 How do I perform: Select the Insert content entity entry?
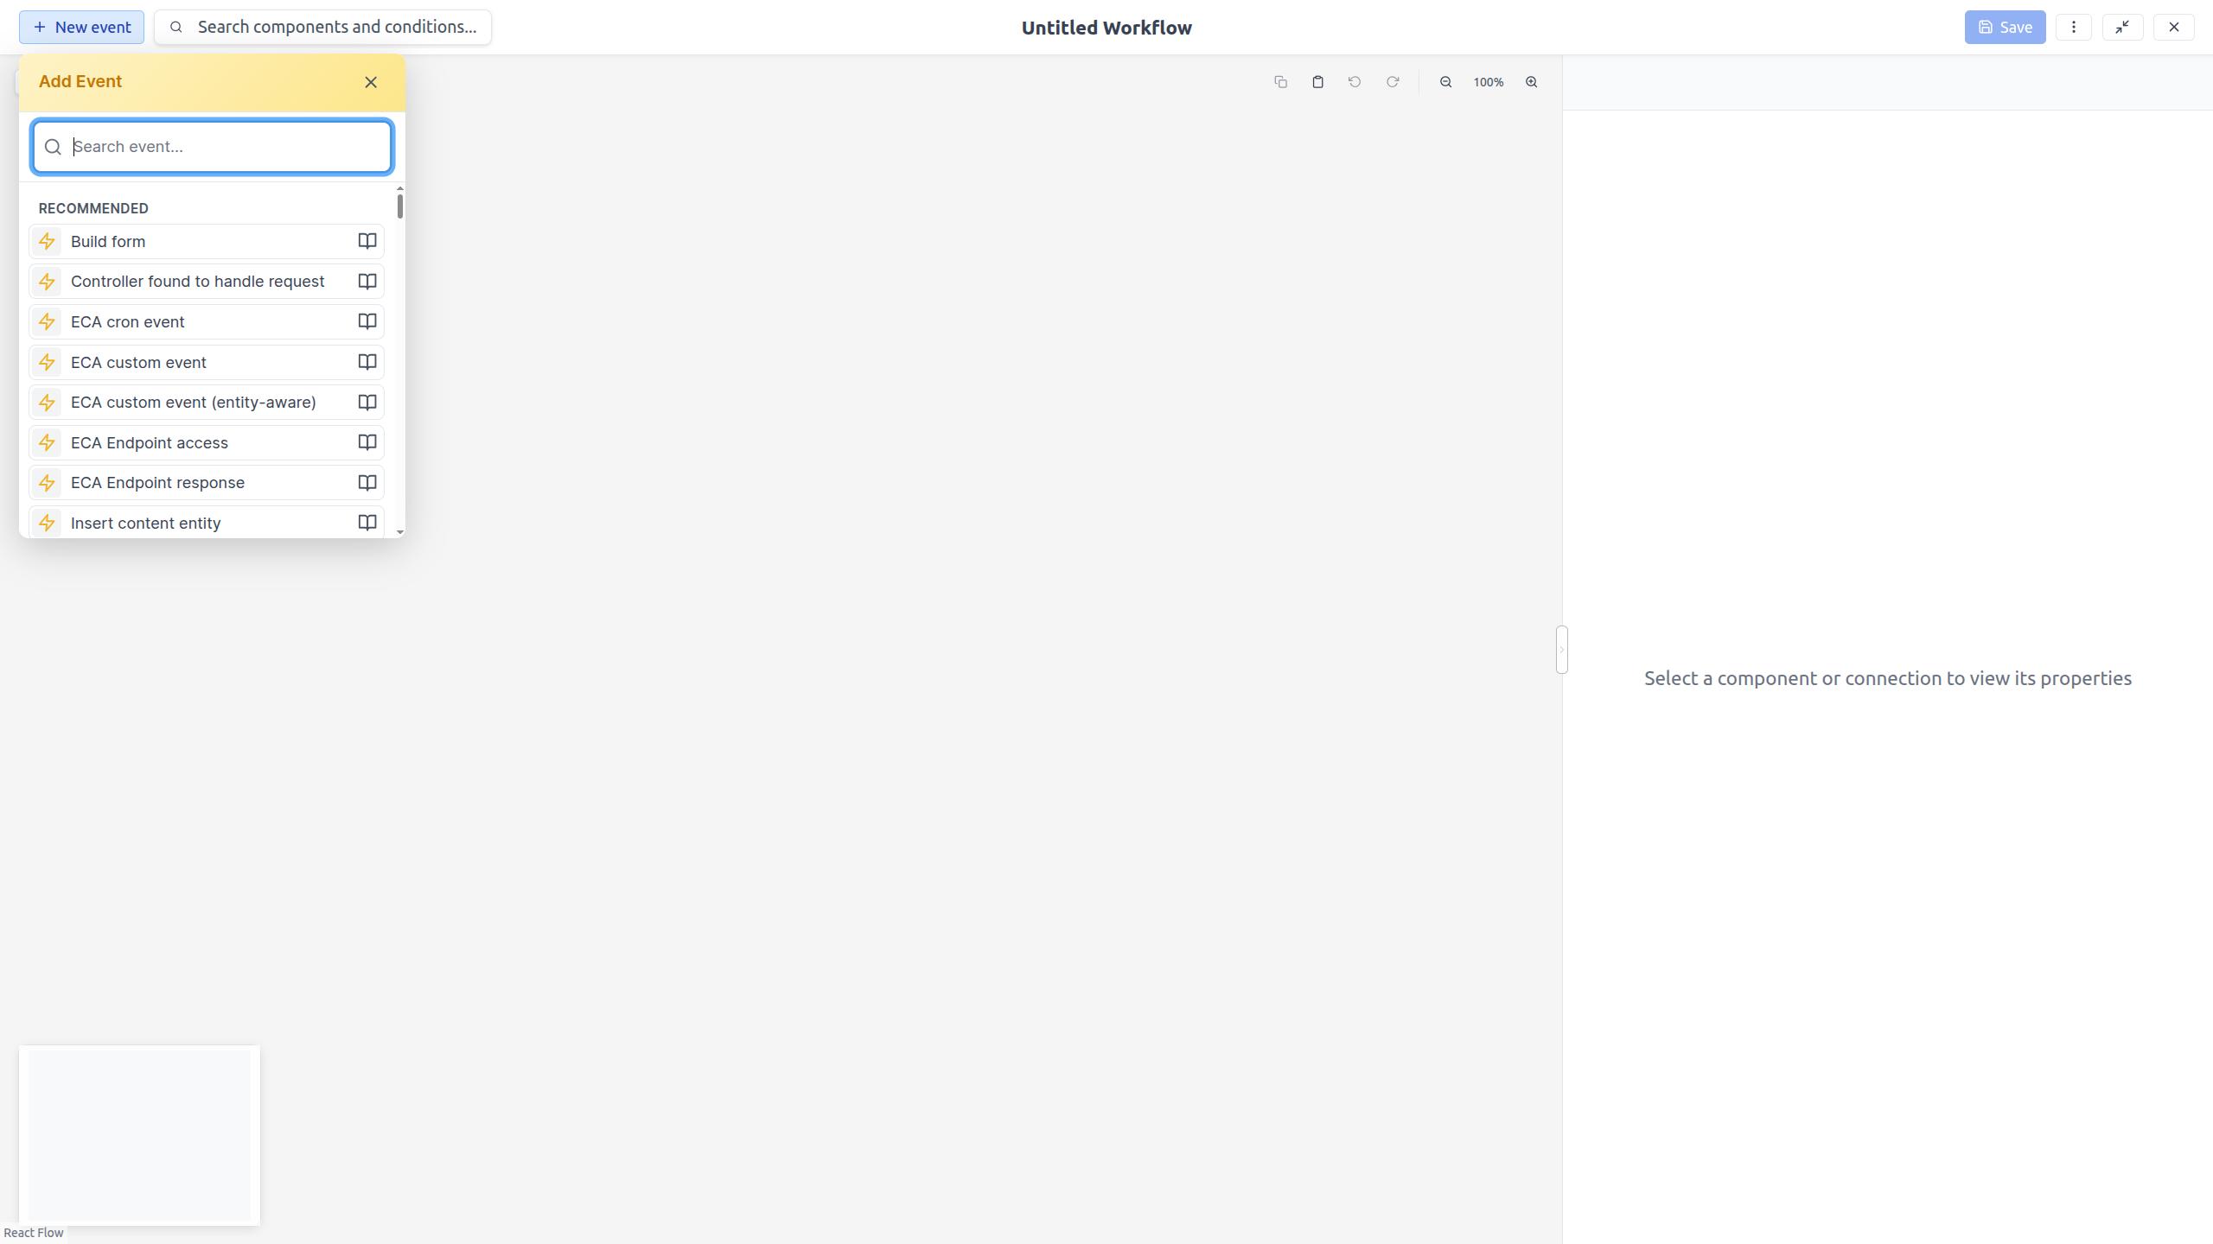(145, 523)
